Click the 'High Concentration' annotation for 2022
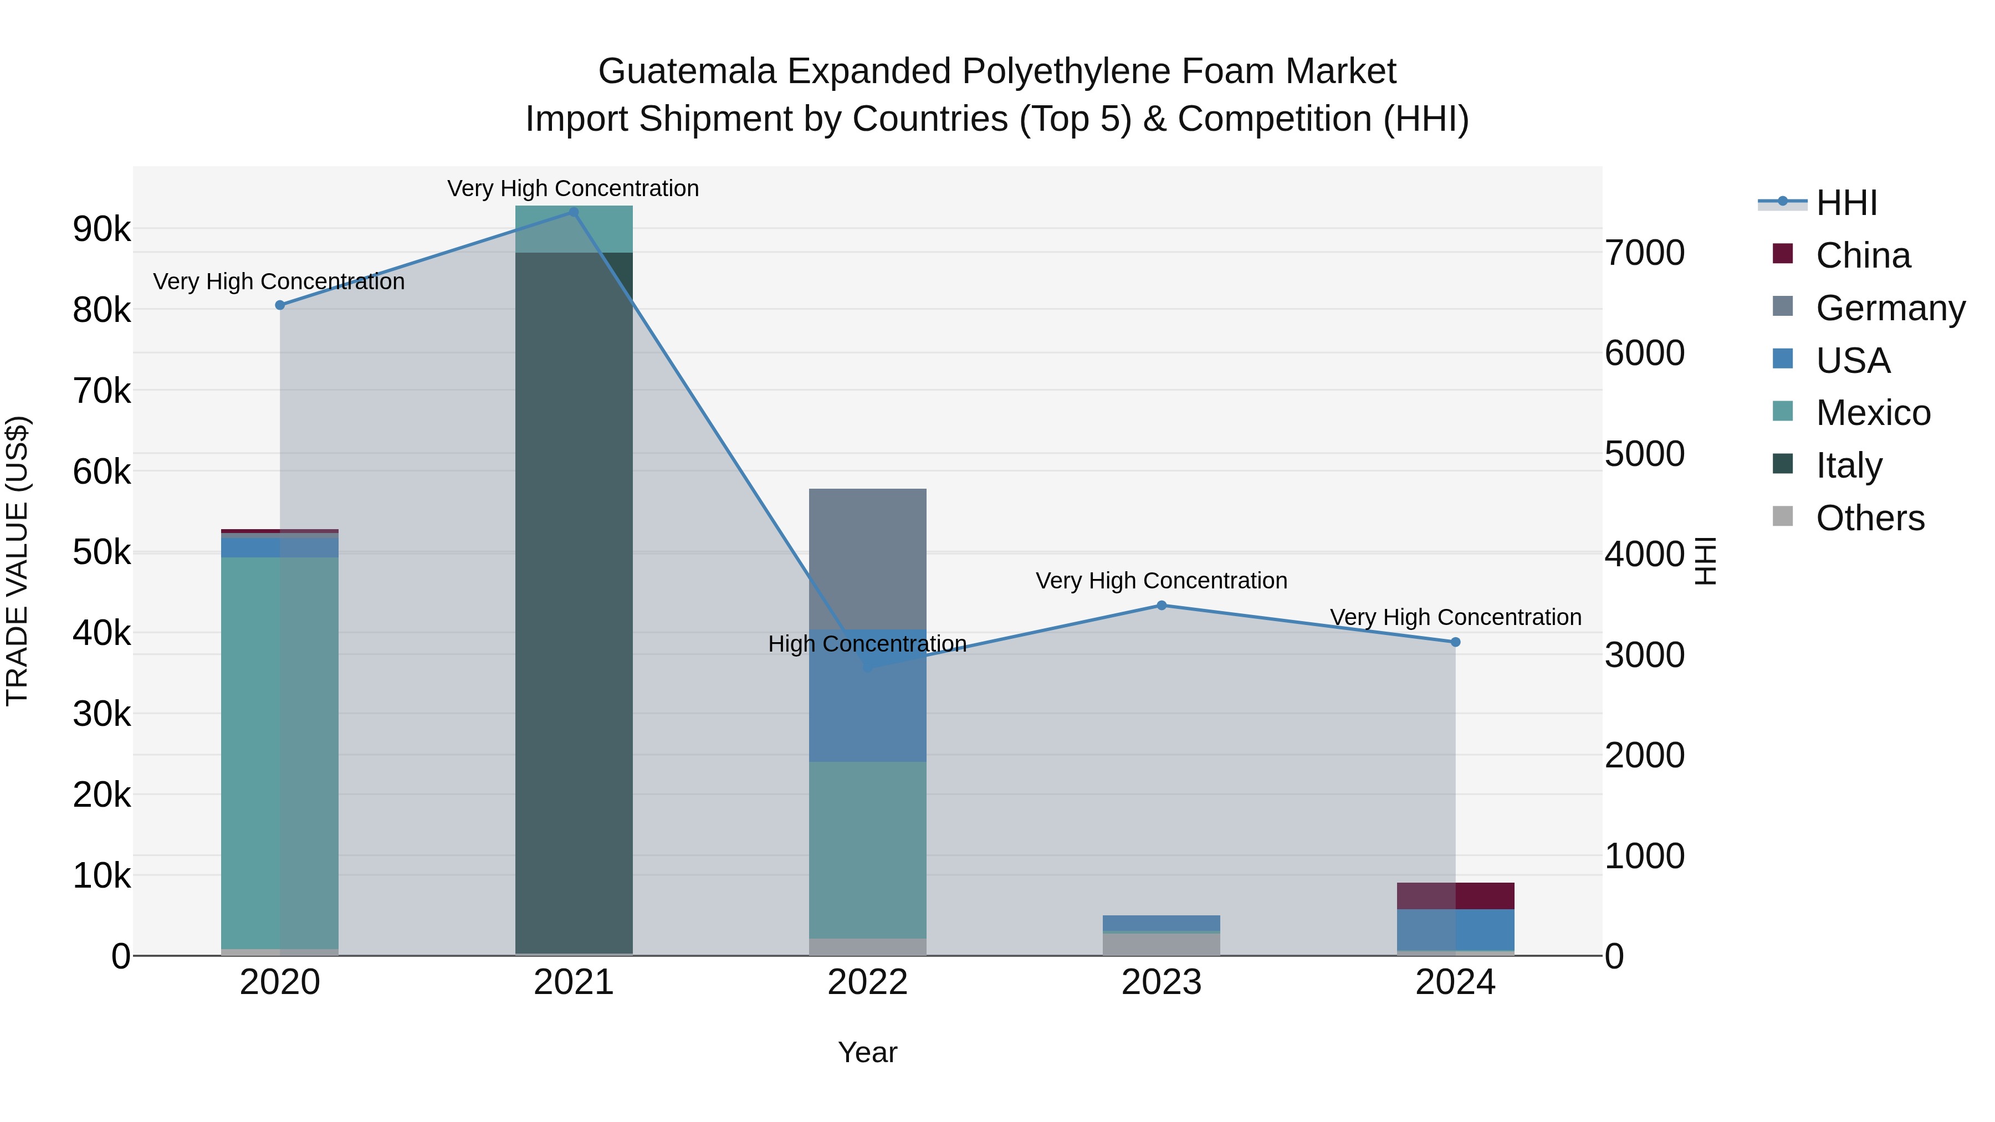Image resolution: width=1995 pixels, height=1122 pixels. 867,644
